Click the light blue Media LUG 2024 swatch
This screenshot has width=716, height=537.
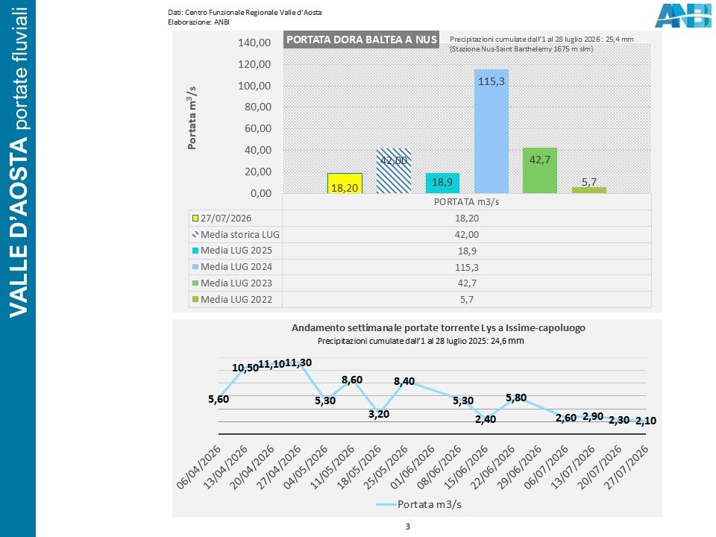[195, 267]
